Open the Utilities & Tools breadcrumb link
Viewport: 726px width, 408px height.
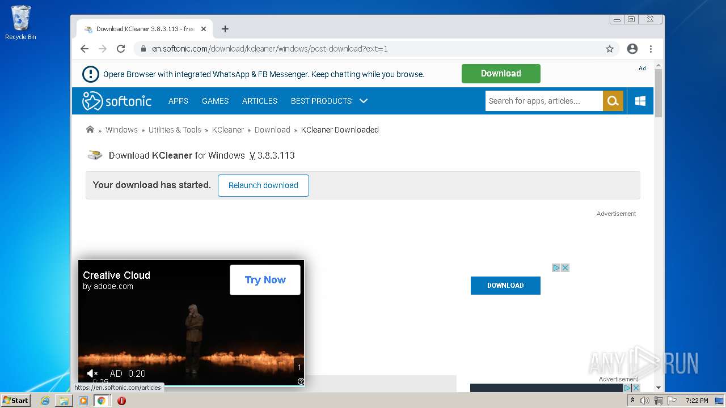pos(175,130)
